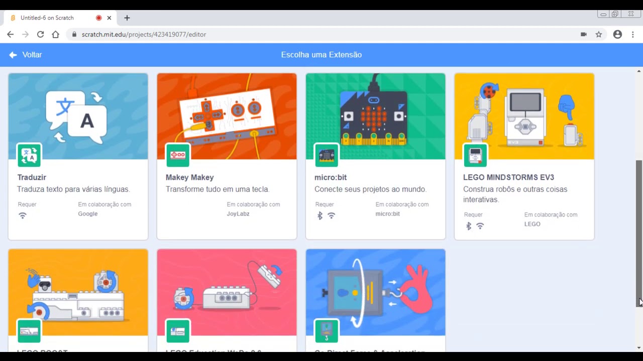Click the JoyLabz collaborator label
This screenshot has height=361, width=643.
coord(238,214)
